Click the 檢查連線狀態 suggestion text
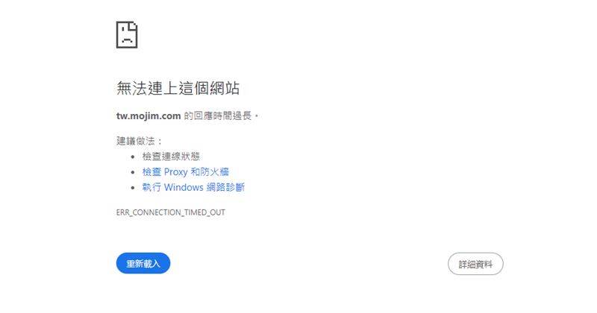597x313 pixels. point(171,156)
